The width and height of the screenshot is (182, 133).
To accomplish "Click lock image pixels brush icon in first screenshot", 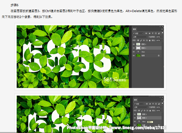I will coord(141,40).
